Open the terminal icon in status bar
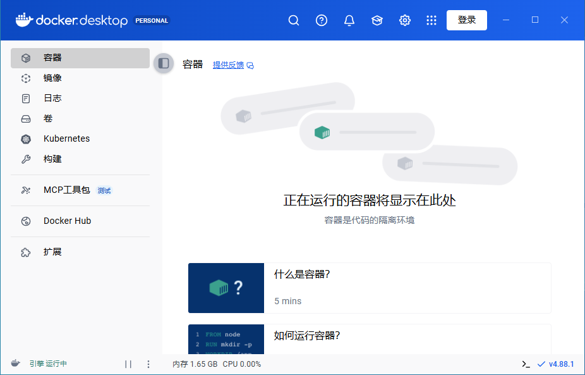 point(526,364)
